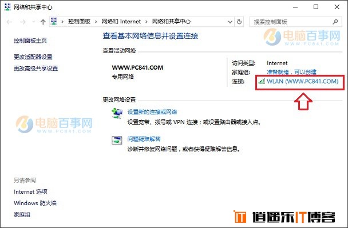Screen dimensions: 348x228
Task: Click the network icon in the address bar
Action: pyautogui.click(x=54, y=21)
